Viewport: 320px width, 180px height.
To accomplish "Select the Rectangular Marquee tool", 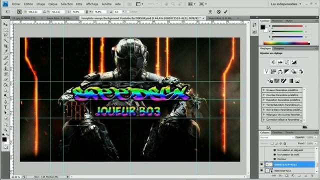I will pos(5,30).
